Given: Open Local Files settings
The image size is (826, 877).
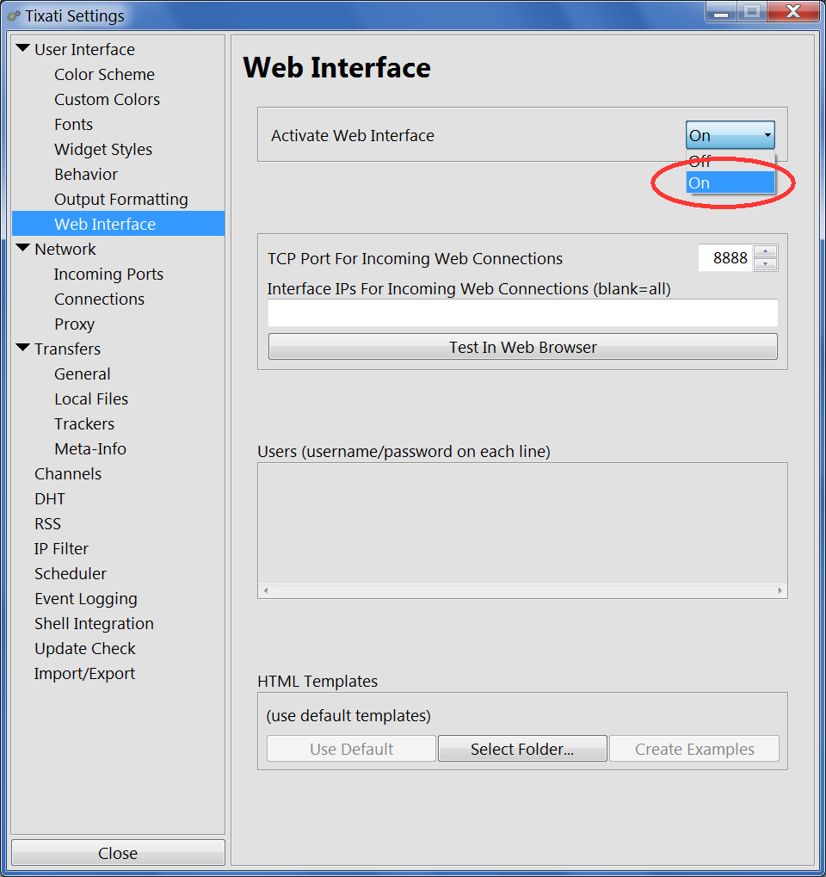Looking at the screenshot, I should [x=91, y=398].
